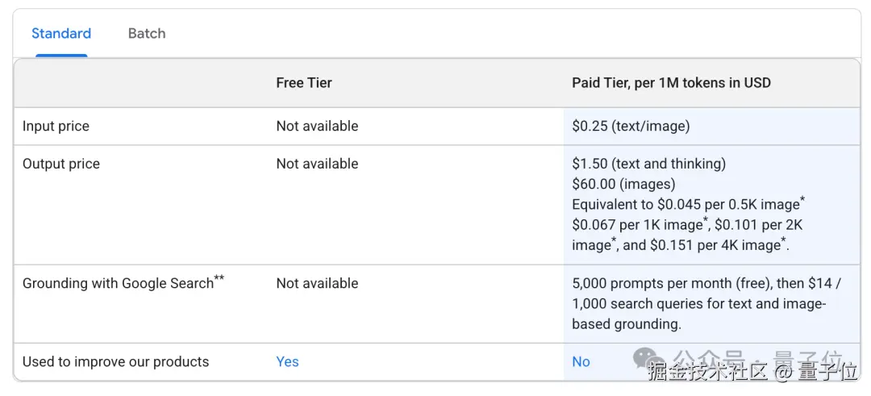Switch to the Batch tab

tap(147, 34)
